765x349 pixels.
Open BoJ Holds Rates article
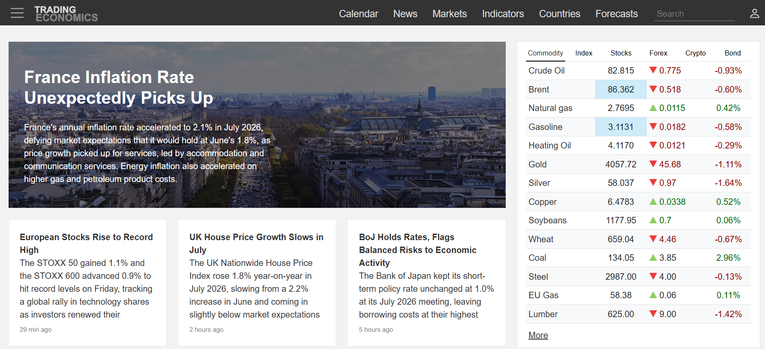coord(418,250)
